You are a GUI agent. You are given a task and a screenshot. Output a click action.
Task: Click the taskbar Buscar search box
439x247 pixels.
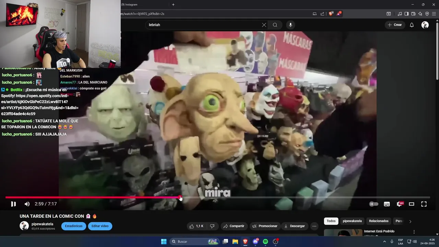click(x=194, y=242)
